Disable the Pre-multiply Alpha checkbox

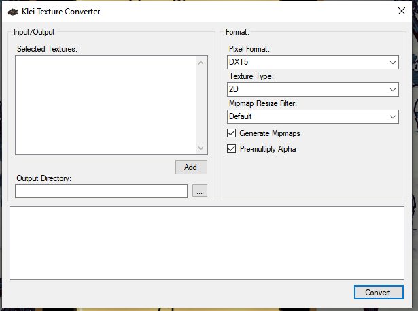point(232,149)
